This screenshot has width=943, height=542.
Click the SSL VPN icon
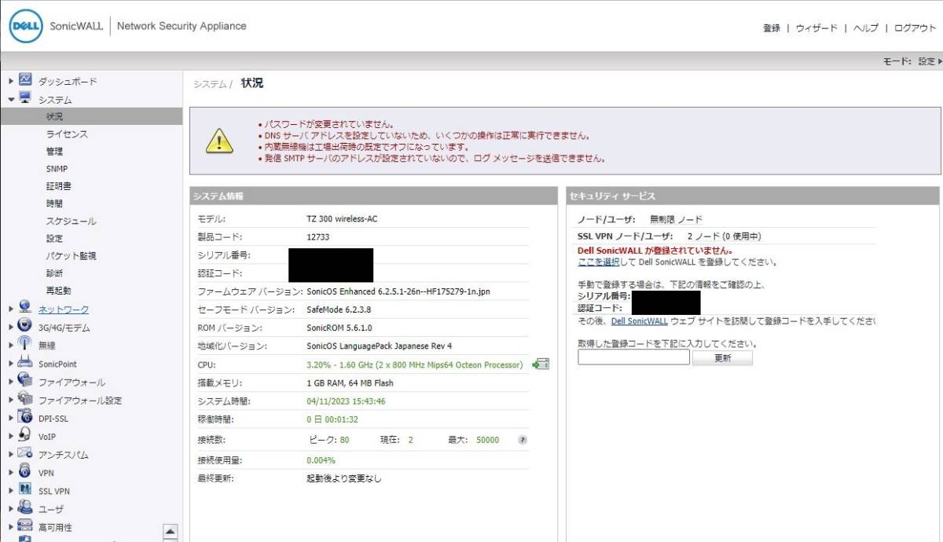coord(25,490)
